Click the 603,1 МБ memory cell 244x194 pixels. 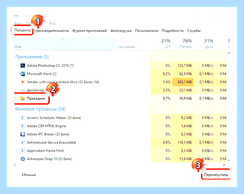[x=183, y=82]
